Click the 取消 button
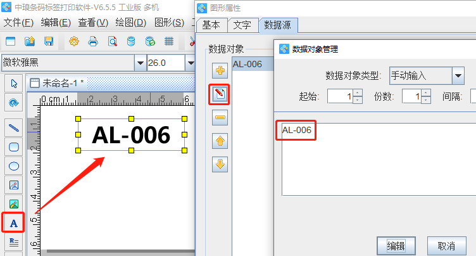This screenshot has width=476, height=256. point(447,246)
